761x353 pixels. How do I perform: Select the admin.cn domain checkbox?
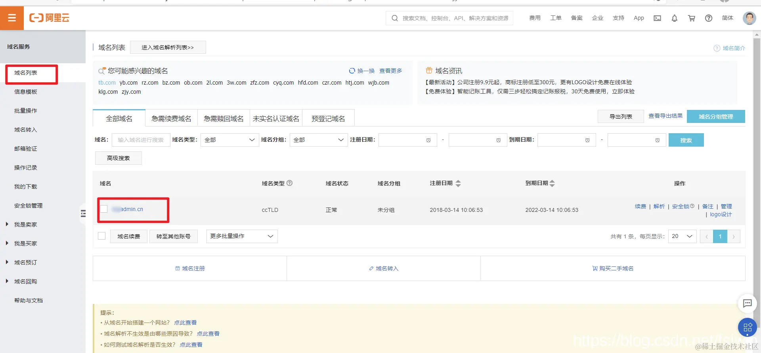104,209
